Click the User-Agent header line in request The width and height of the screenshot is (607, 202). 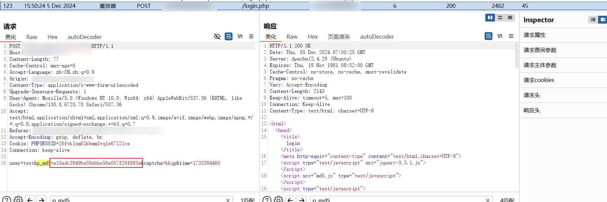(x=126, y=101)
